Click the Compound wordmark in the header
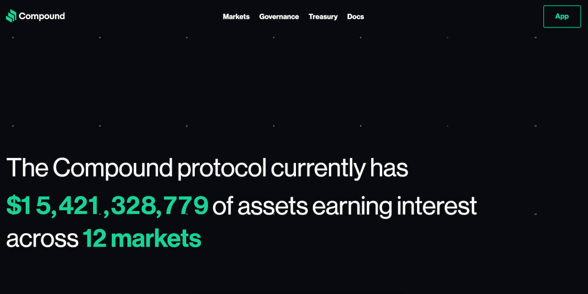Image resolution: width=588 pixels, height=294 pixels. point(42,16)
